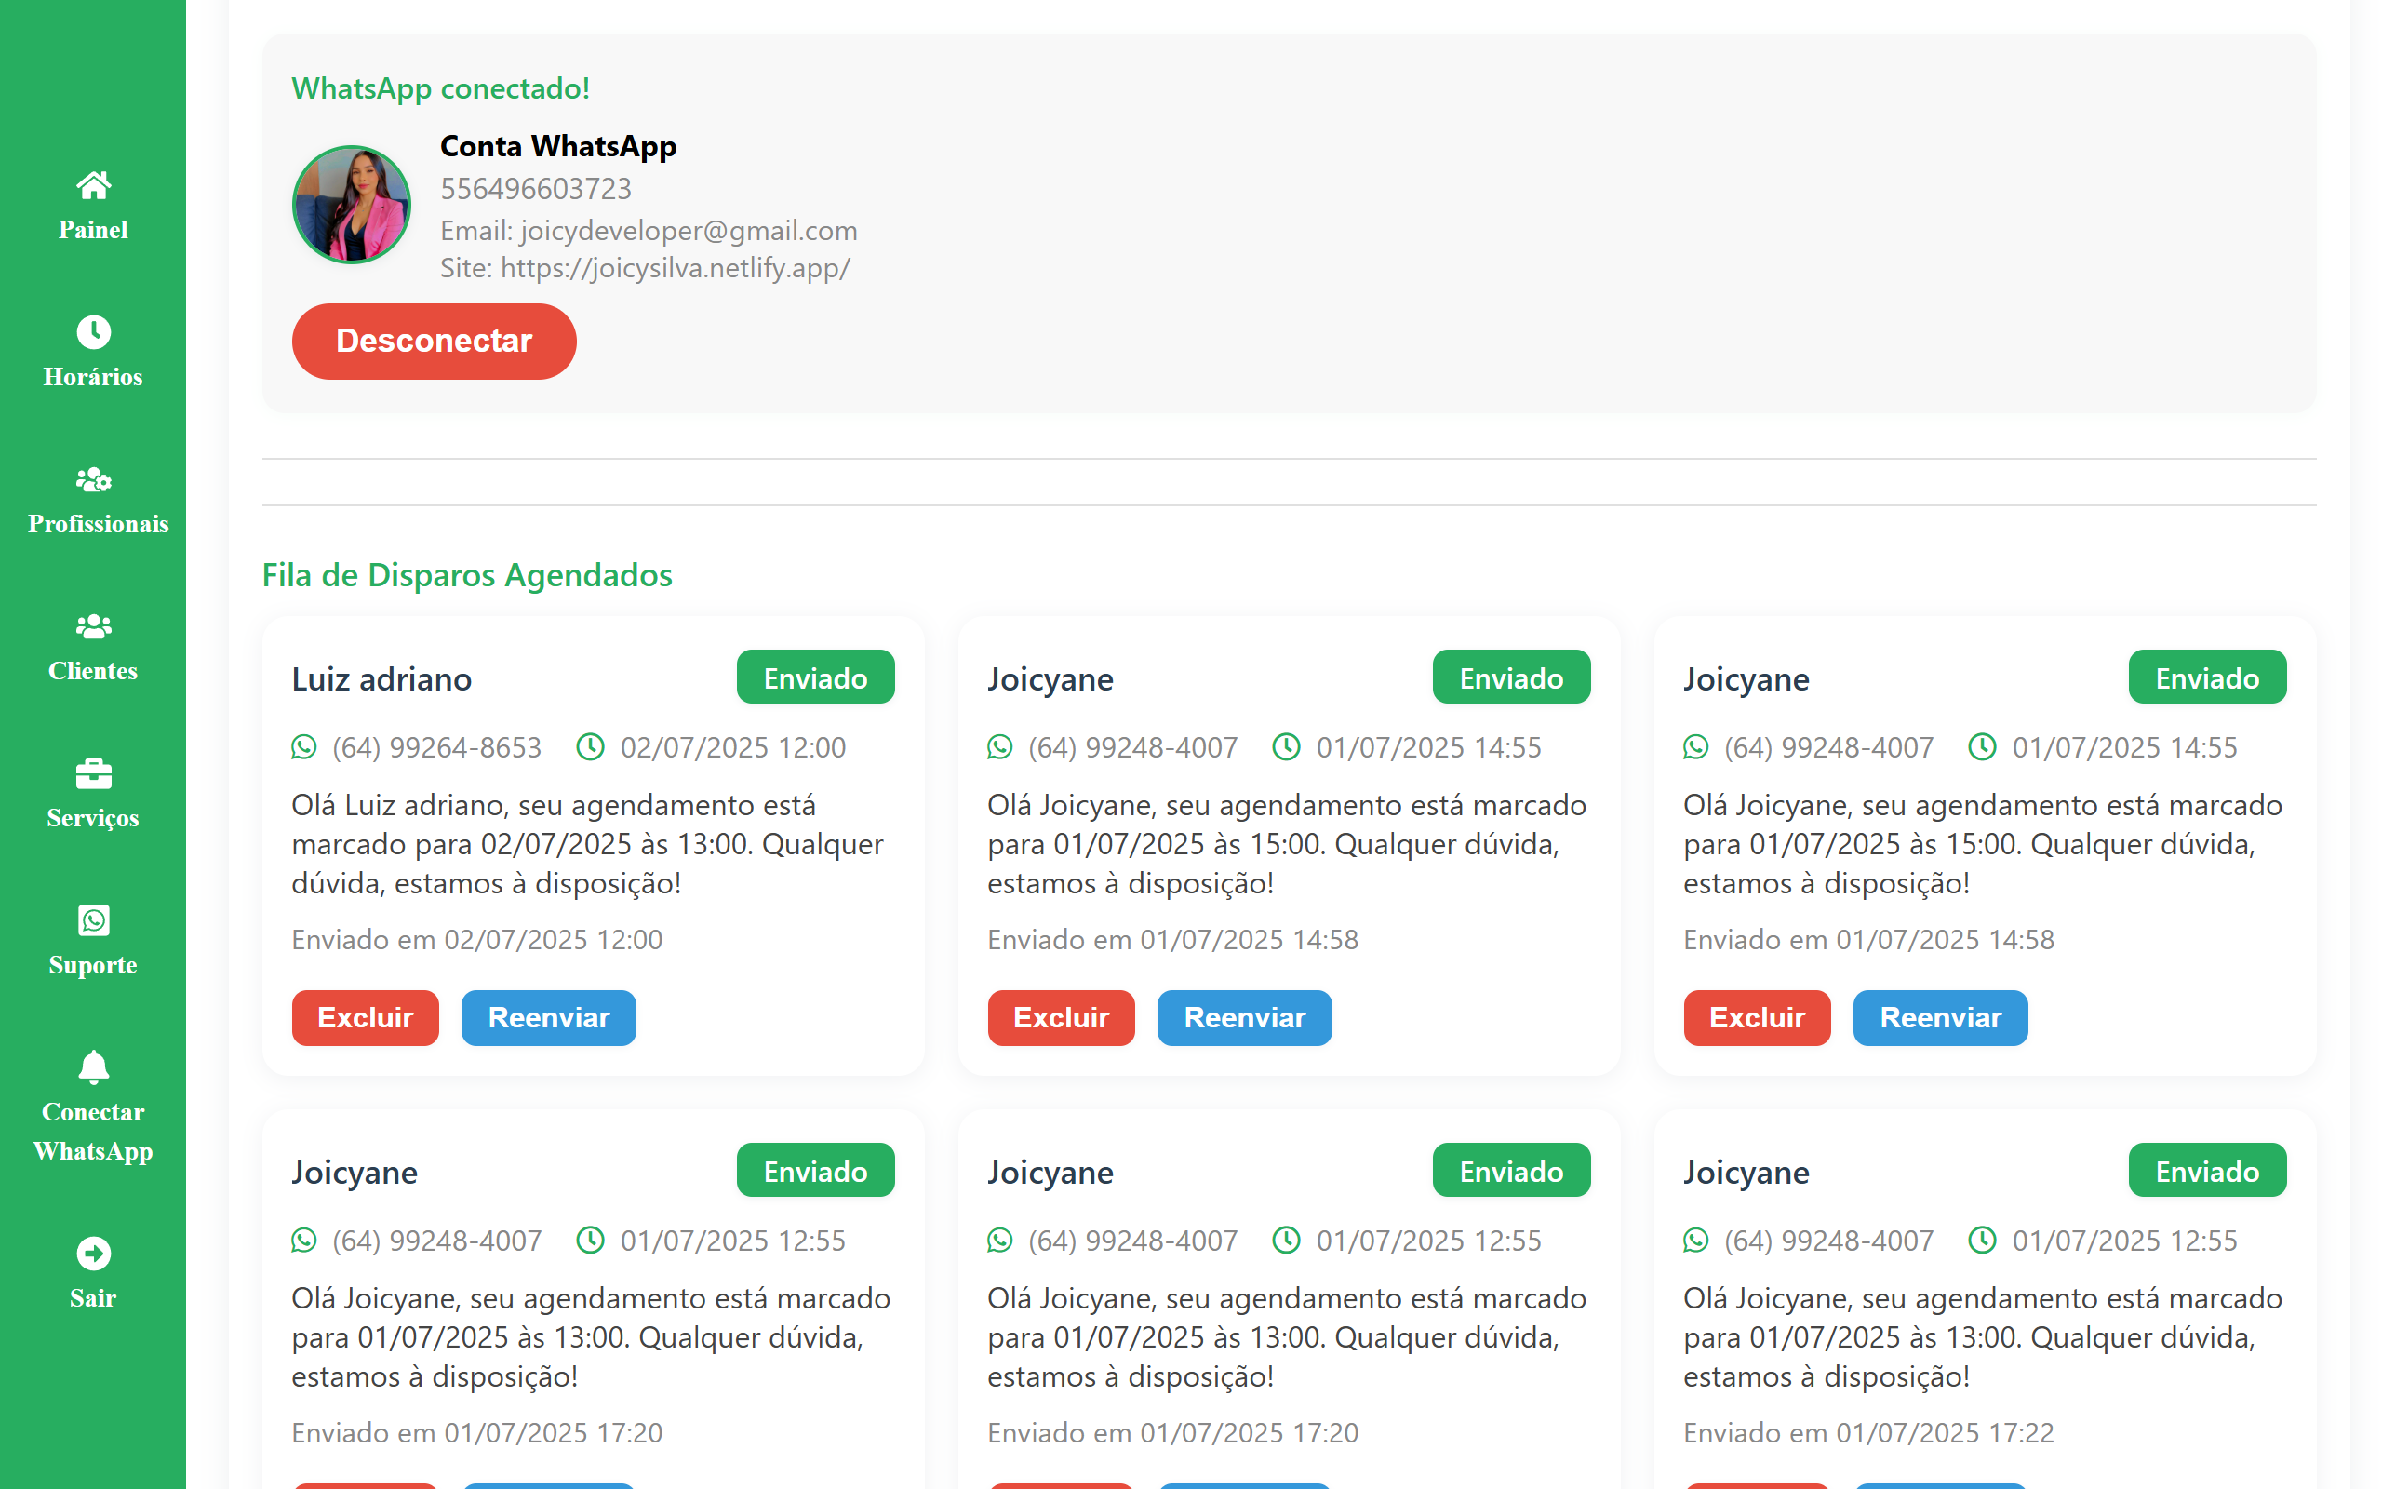
Task: Delete the Luiz adriano message with Excluir
Action: 365,1017
